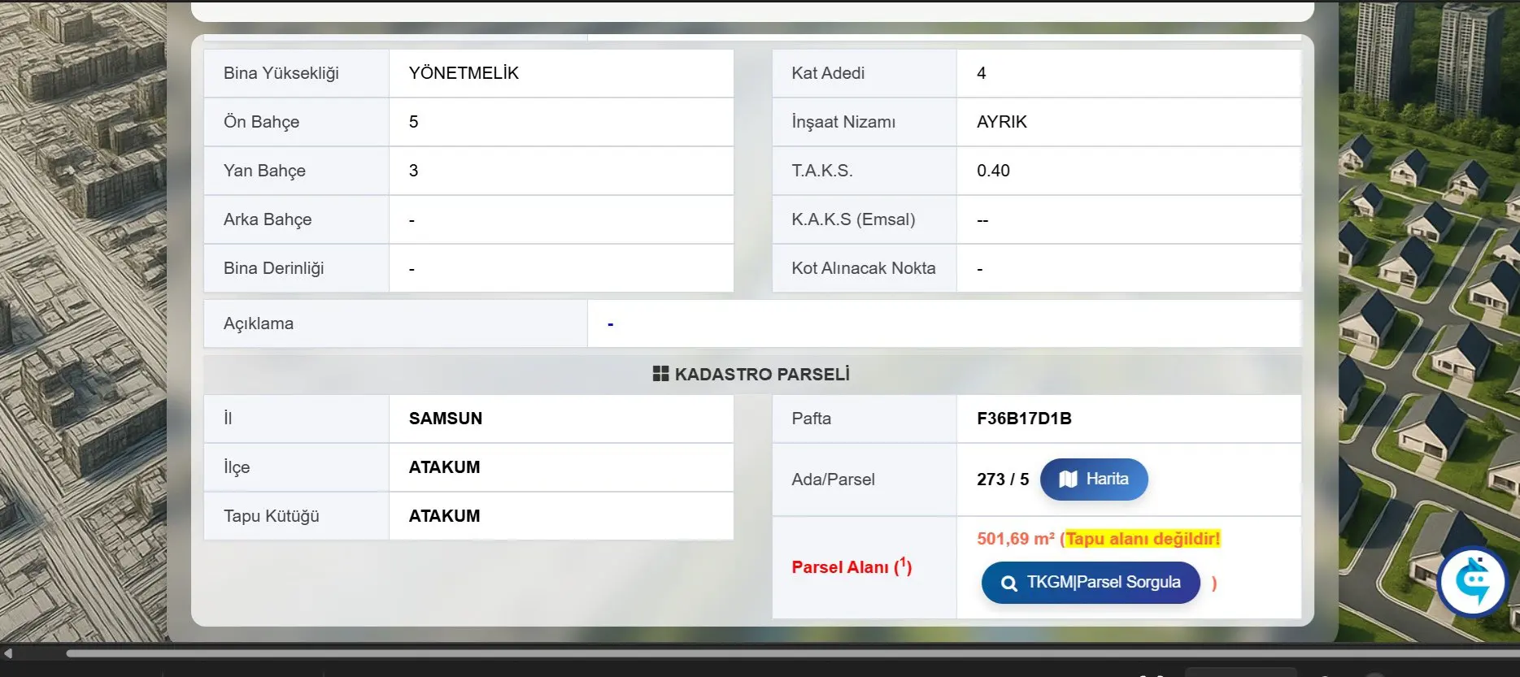Click the Açıklama value cell
1520x677 pixels.
[x=944, y=323]
